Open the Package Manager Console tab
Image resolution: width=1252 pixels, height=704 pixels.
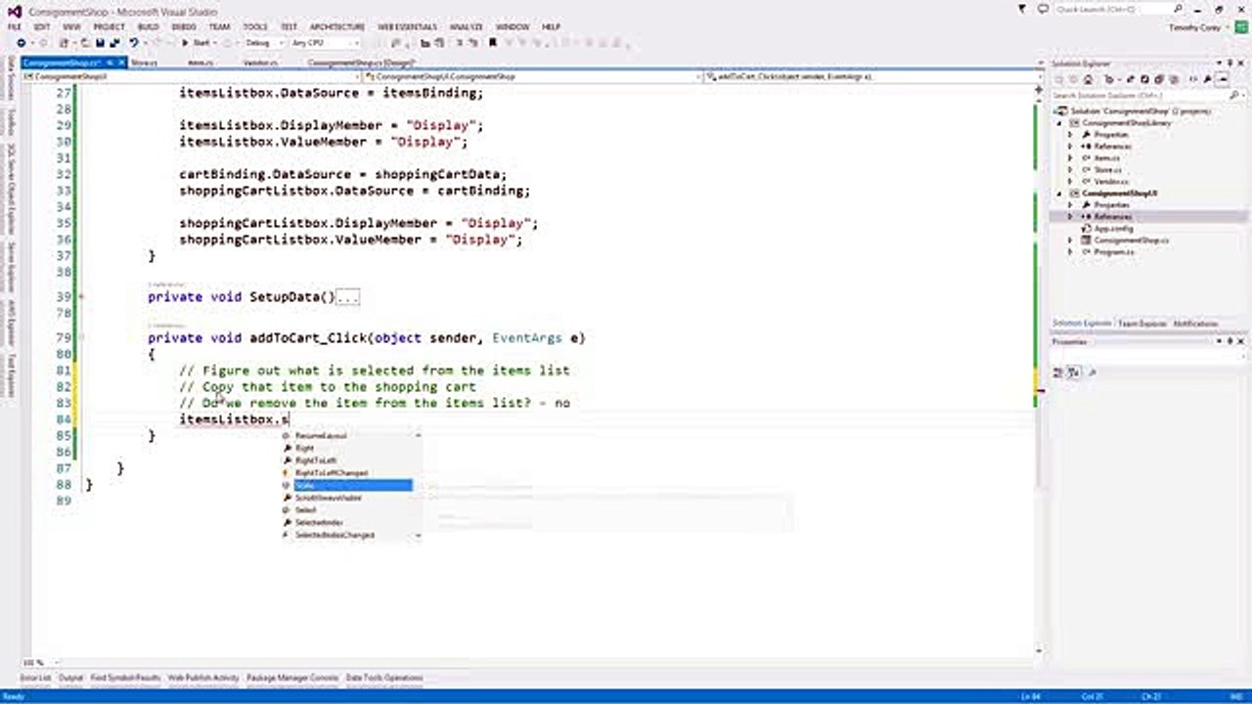[292, 677]
